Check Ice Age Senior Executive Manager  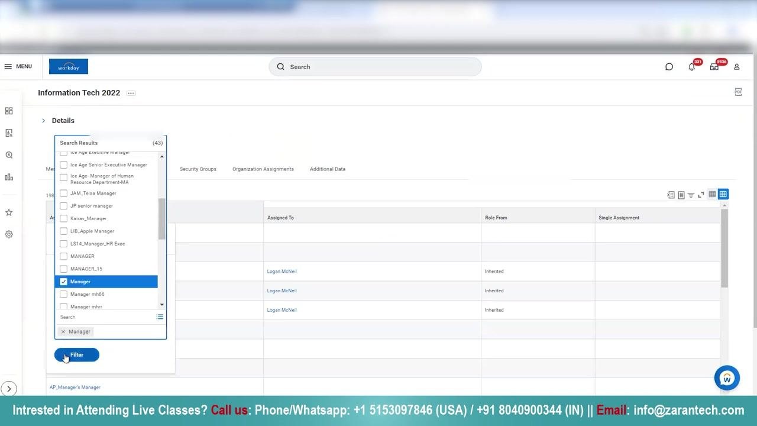tap(63, 165)
